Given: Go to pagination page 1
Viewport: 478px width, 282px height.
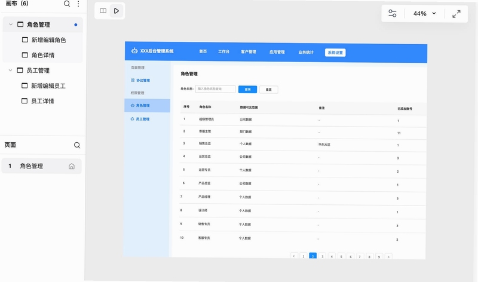Looking at the screenshot, I should click(304, 256).
